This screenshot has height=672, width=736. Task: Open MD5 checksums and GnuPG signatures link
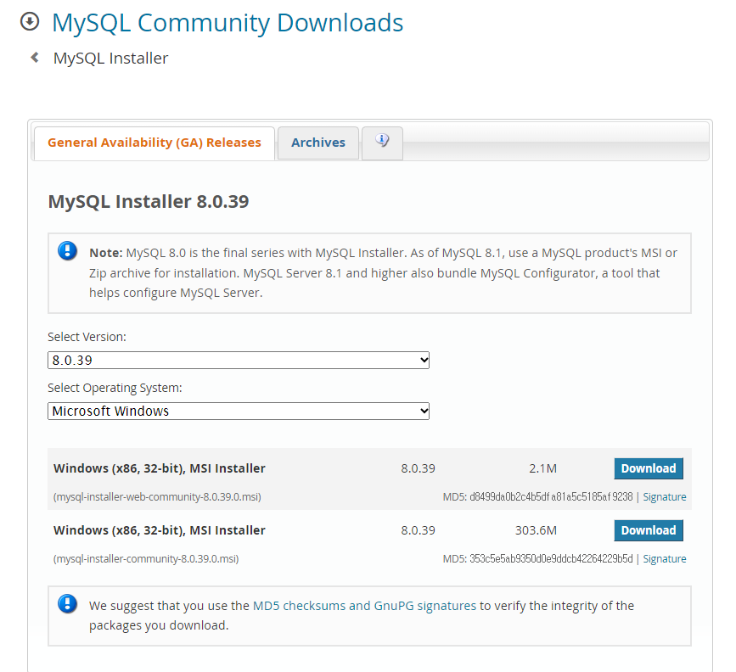[x=364, y=606]
